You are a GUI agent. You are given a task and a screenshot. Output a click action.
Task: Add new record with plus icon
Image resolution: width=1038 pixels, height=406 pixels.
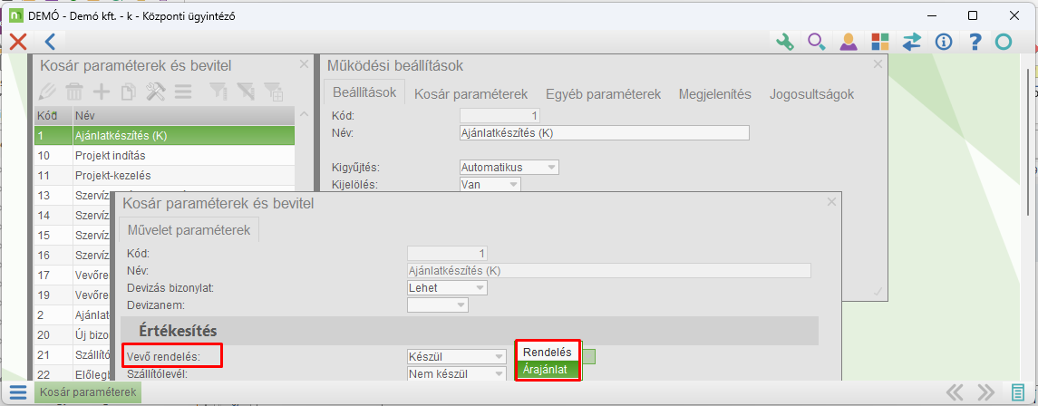[102, 92]
